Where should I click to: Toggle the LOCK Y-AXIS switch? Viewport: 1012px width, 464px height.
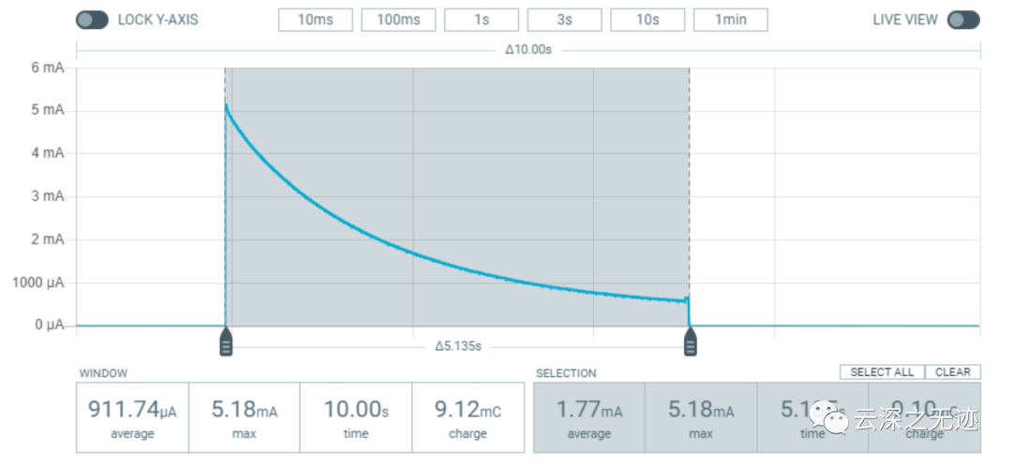click(92, 20)
